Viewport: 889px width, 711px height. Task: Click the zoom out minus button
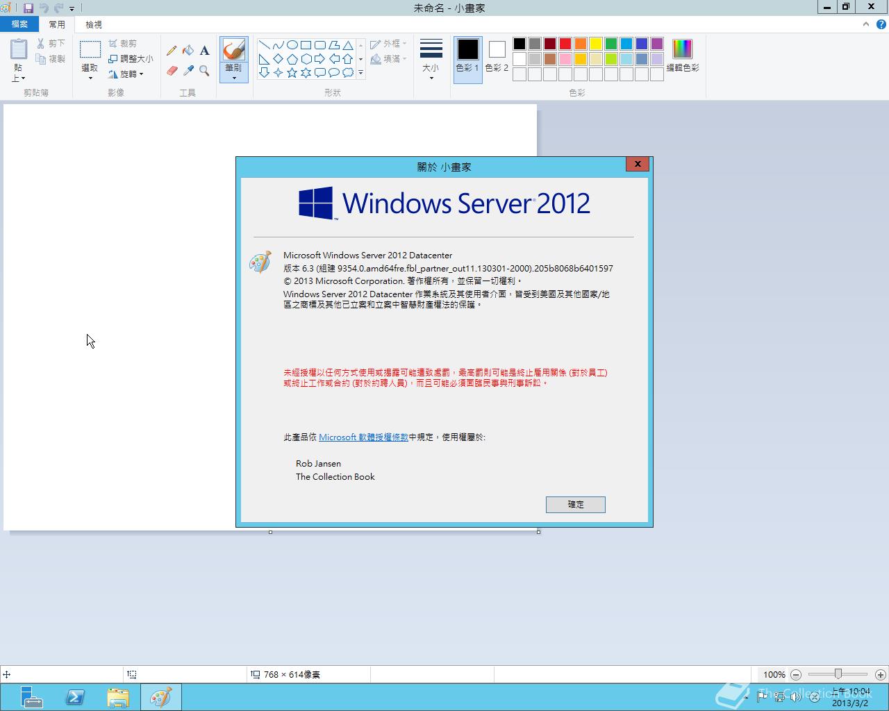pyautogui.click(x=796, y=674)
